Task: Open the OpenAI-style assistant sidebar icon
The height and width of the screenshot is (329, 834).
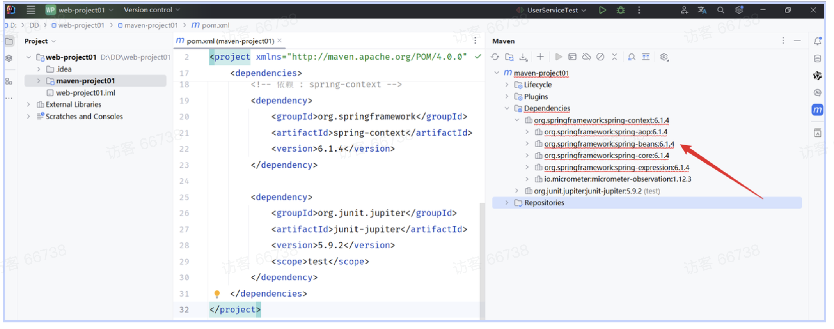Action: click(818, 76)
